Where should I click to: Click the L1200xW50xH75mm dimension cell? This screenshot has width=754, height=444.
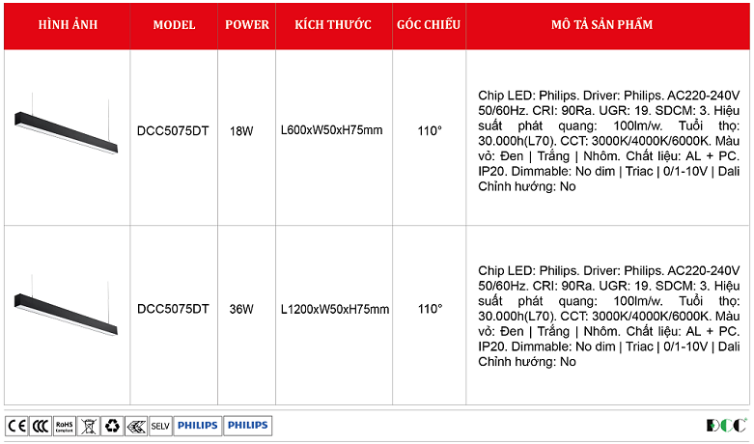334,309
